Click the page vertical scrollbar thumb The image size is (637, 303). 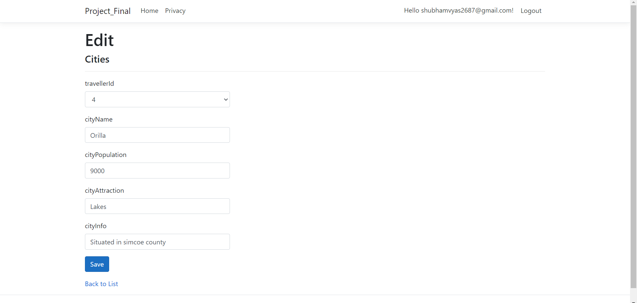[634, 147]
